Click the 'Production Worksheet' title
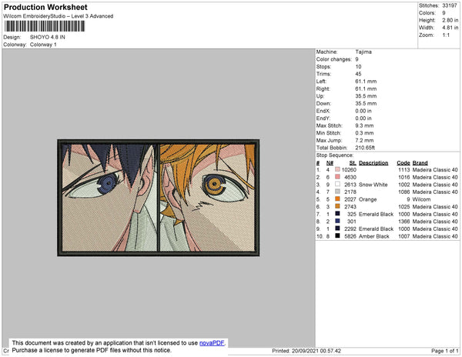Viewport: 462px width, 357px height. 45,8
